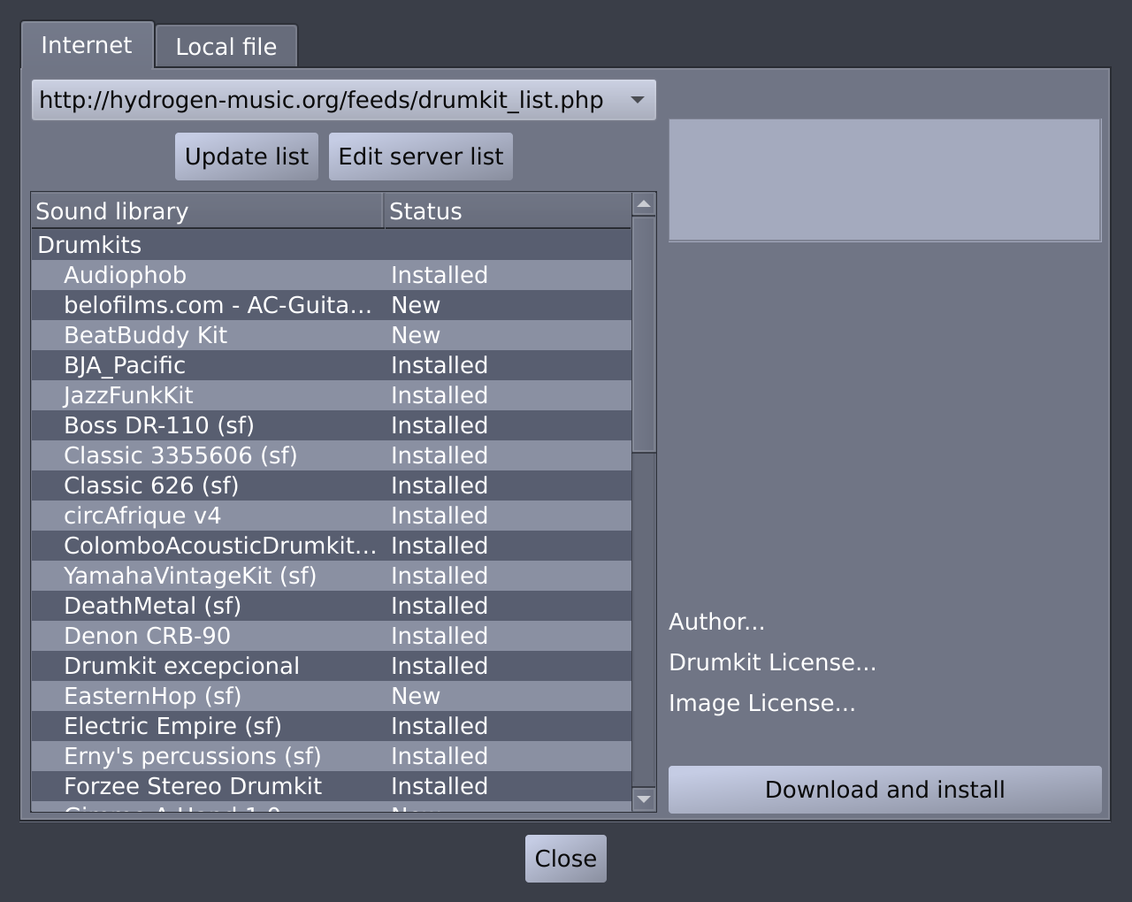Click scrollbar up arrow in list
The image size is (1132, 902).
[644, 204]
